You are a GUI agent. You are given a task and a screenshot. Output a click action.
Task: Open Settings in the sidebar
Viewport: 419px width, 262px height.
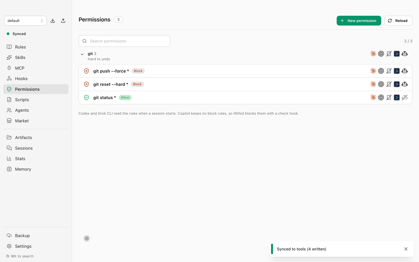click(36, 246)
